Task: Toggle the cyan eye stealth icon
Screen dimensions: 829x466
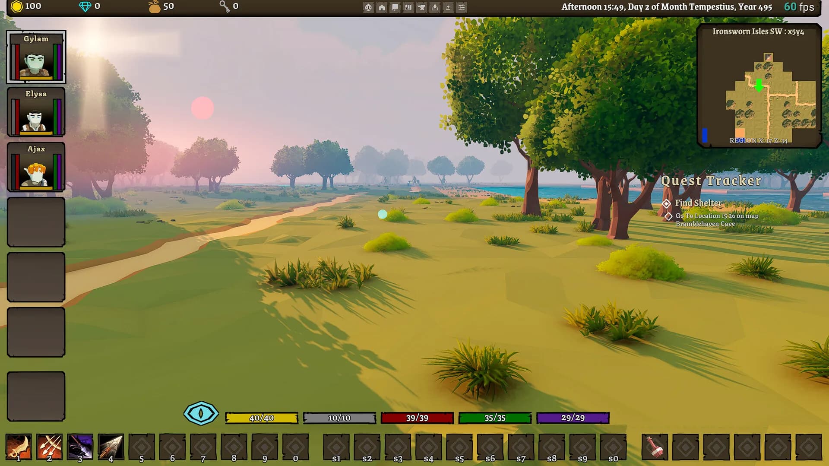Action: click(201, 413)
